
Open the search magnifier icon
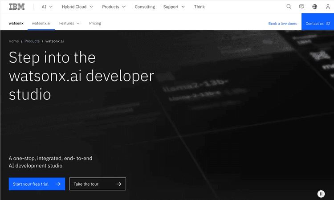289,7
